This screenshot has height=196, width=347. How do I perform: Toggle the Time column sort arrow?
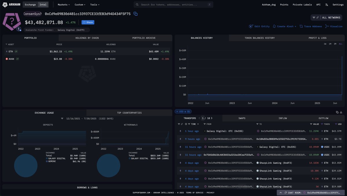(x=198, y=124)
